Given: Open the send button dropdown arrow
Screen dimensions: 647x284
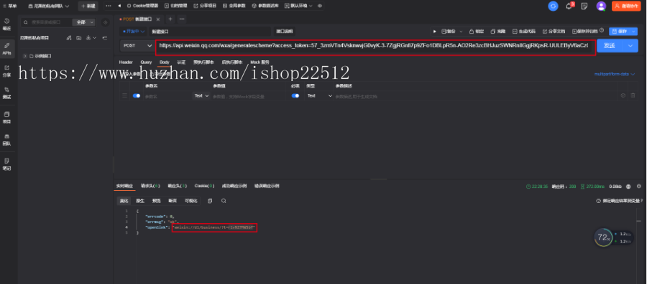Looking at the screenshot, I should click(x=630, y=46).
